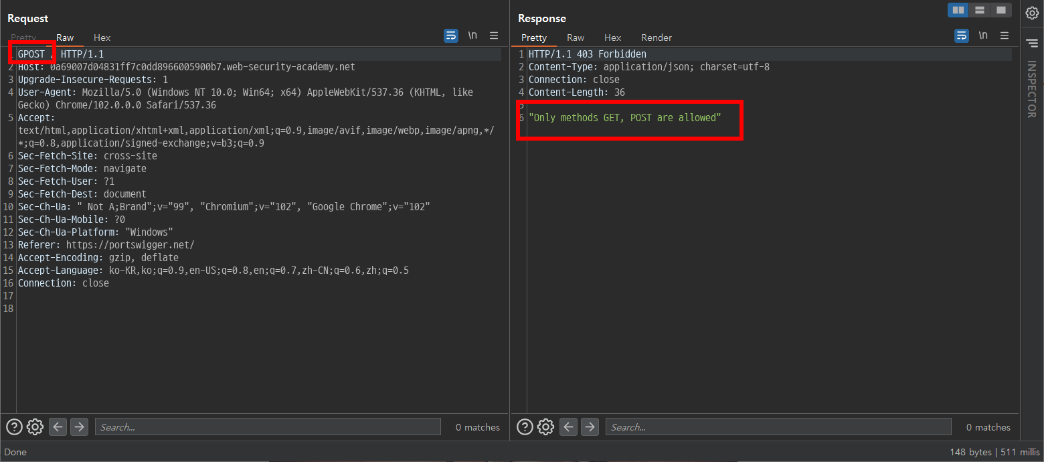Click the response Content-Type header
Image resolution: width=1044 pixels, height=462 pixels.
pos(649,67)
